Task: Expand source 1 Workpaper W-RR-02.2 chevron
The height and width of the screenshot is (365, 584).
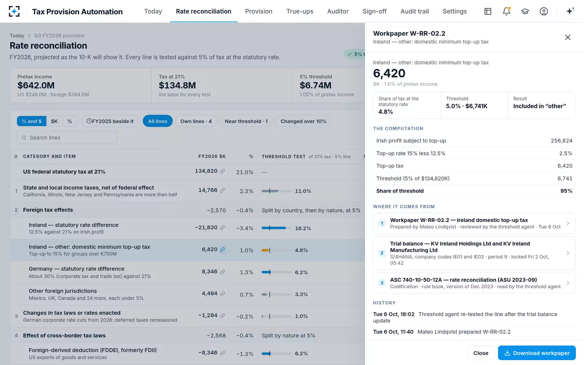Action: [568, 223]
